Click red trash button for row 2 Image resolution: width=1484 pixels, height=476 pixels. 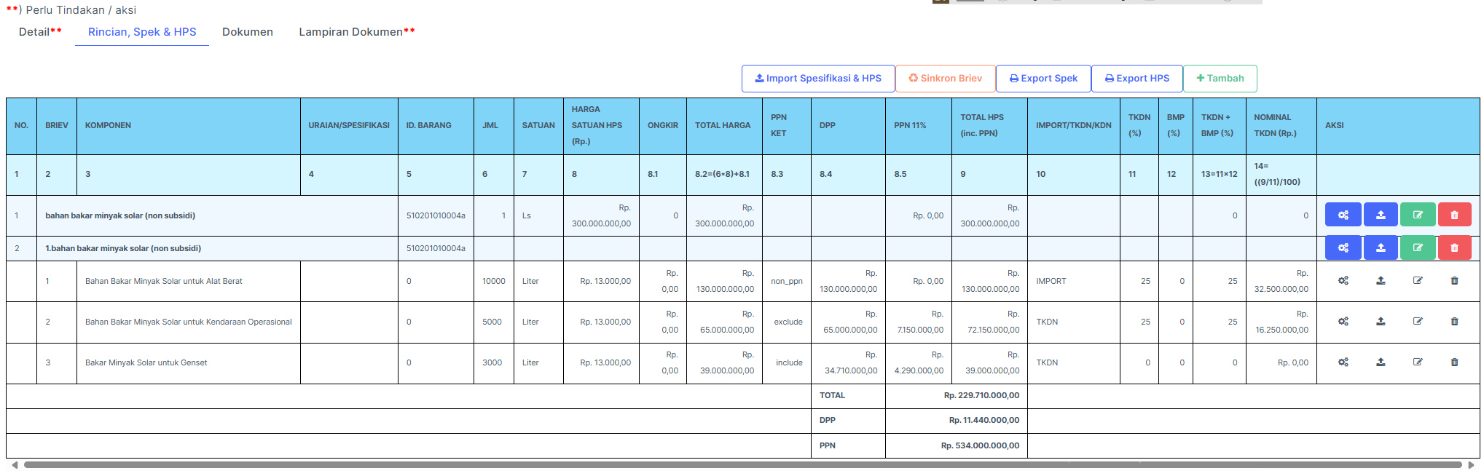point(1454,248)
